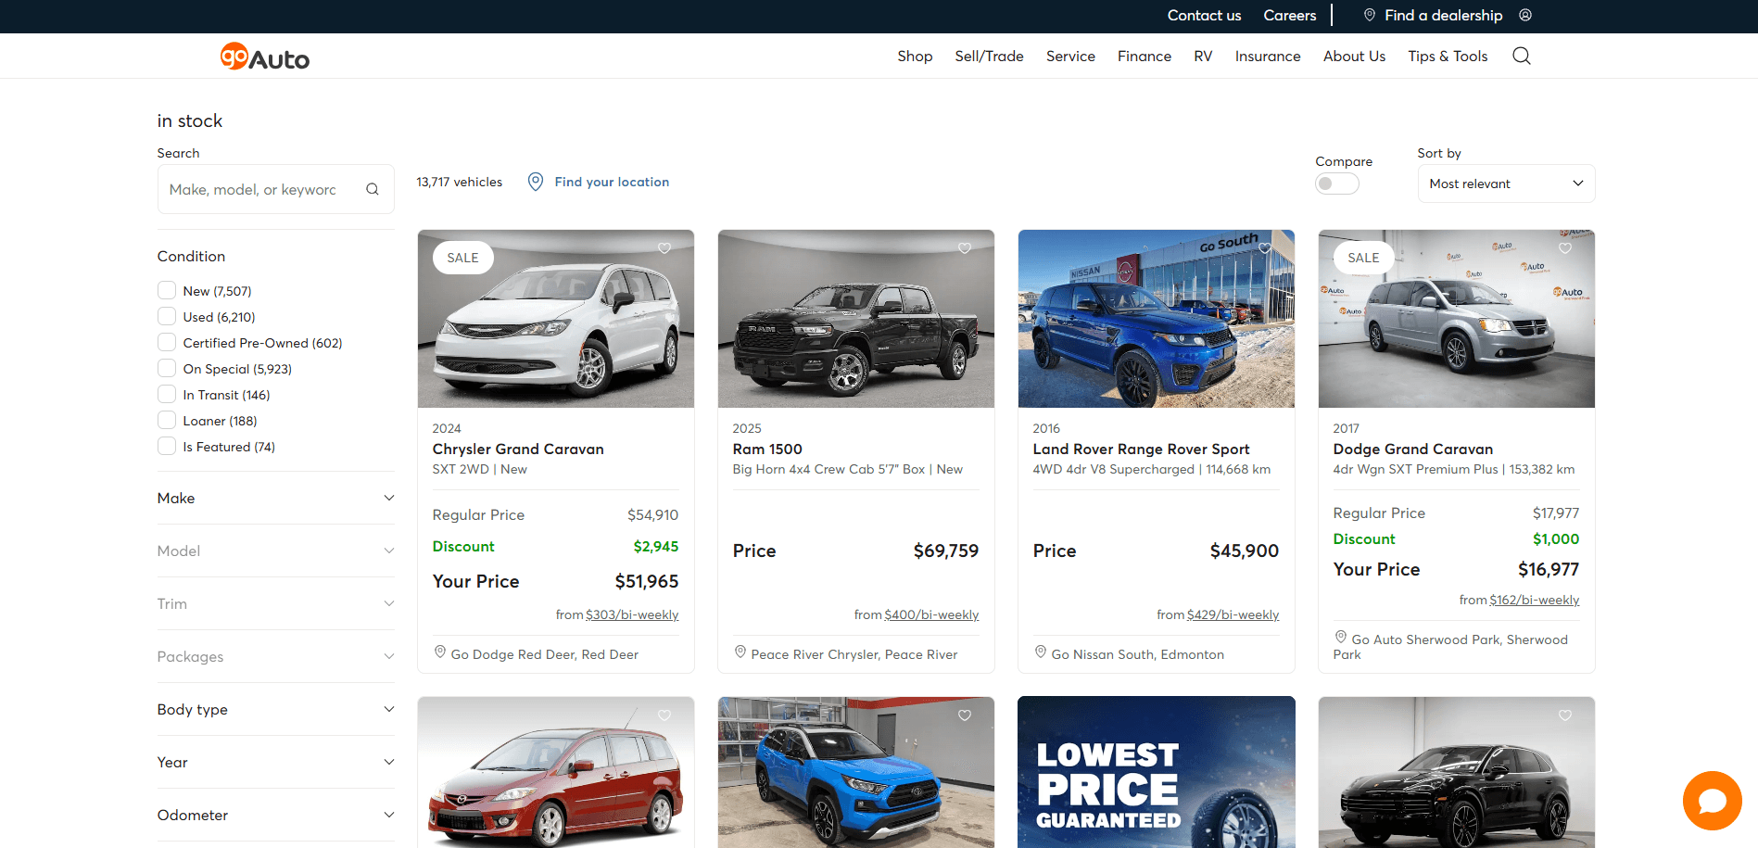
Task: Click Find a dealership link
Action: [x=1443, y=15]
